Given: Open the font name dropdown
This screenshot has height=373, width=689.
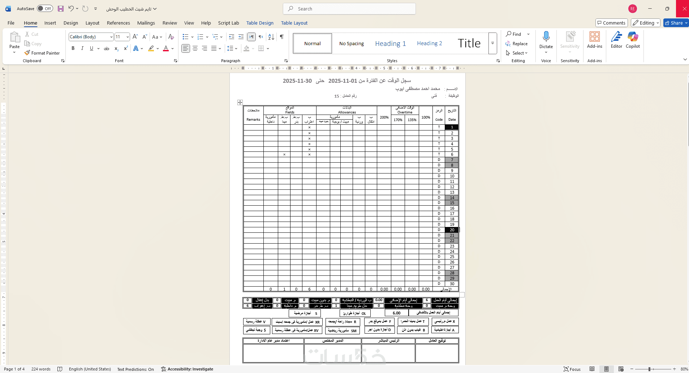Looking at the screenshot, I should [111, 37].
